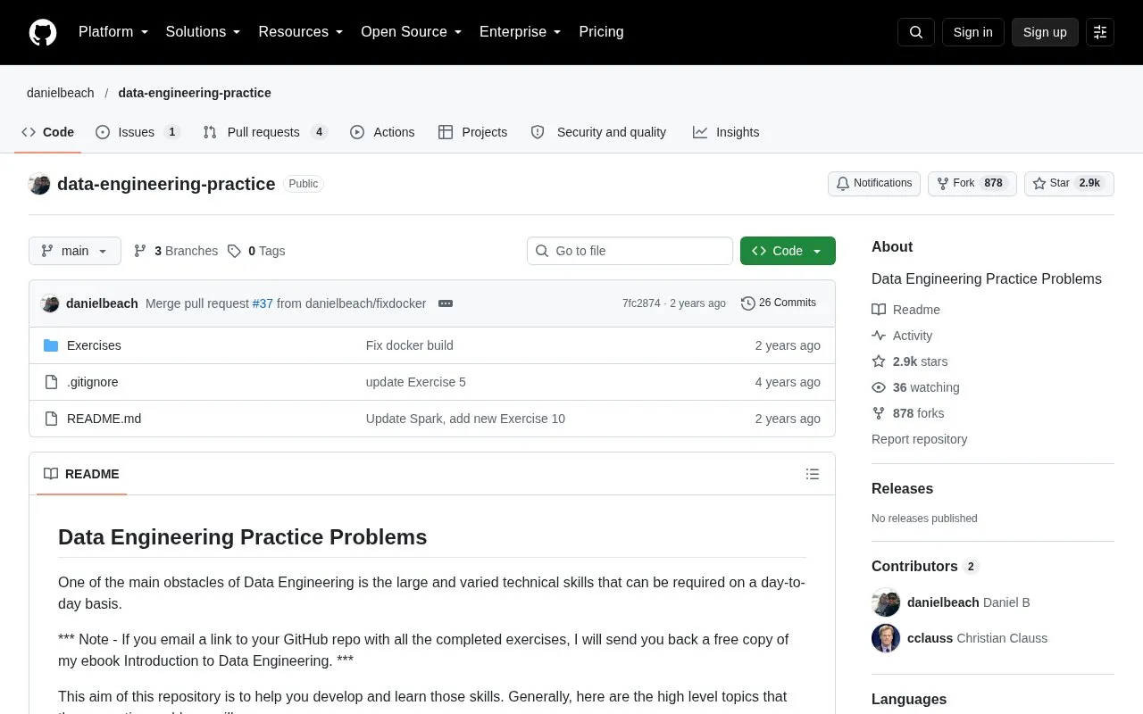View the 2.9k stars link
This screenshot has width=1143, height=714.
(x=910, y=361)
